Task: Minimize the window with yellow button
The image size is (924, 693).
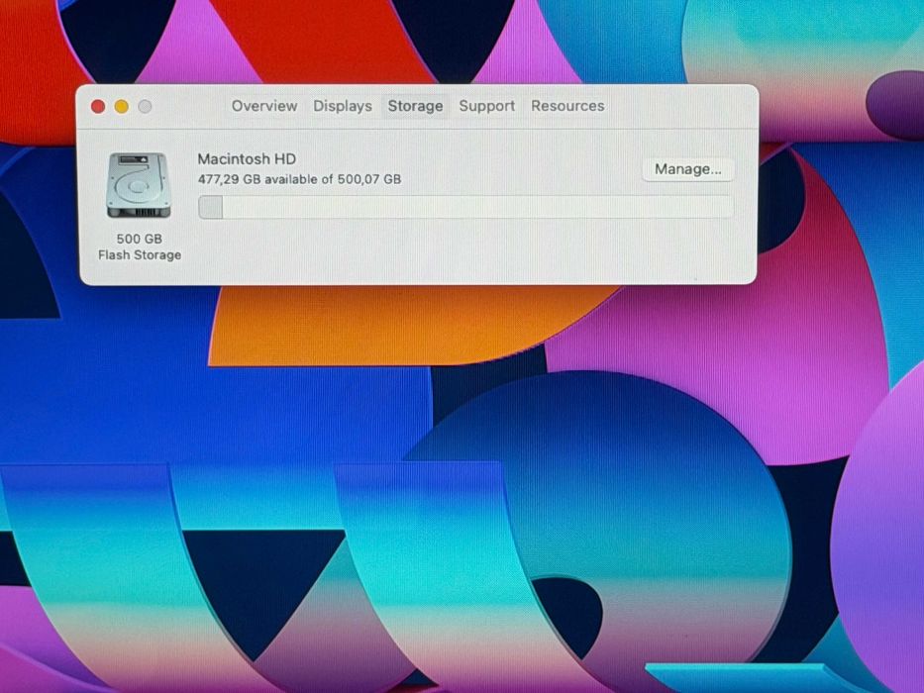Action: point(122,107)
